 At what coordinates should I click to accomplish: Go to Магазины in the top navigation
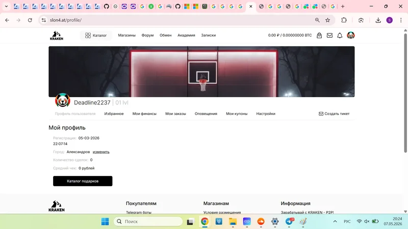[126, 35]
